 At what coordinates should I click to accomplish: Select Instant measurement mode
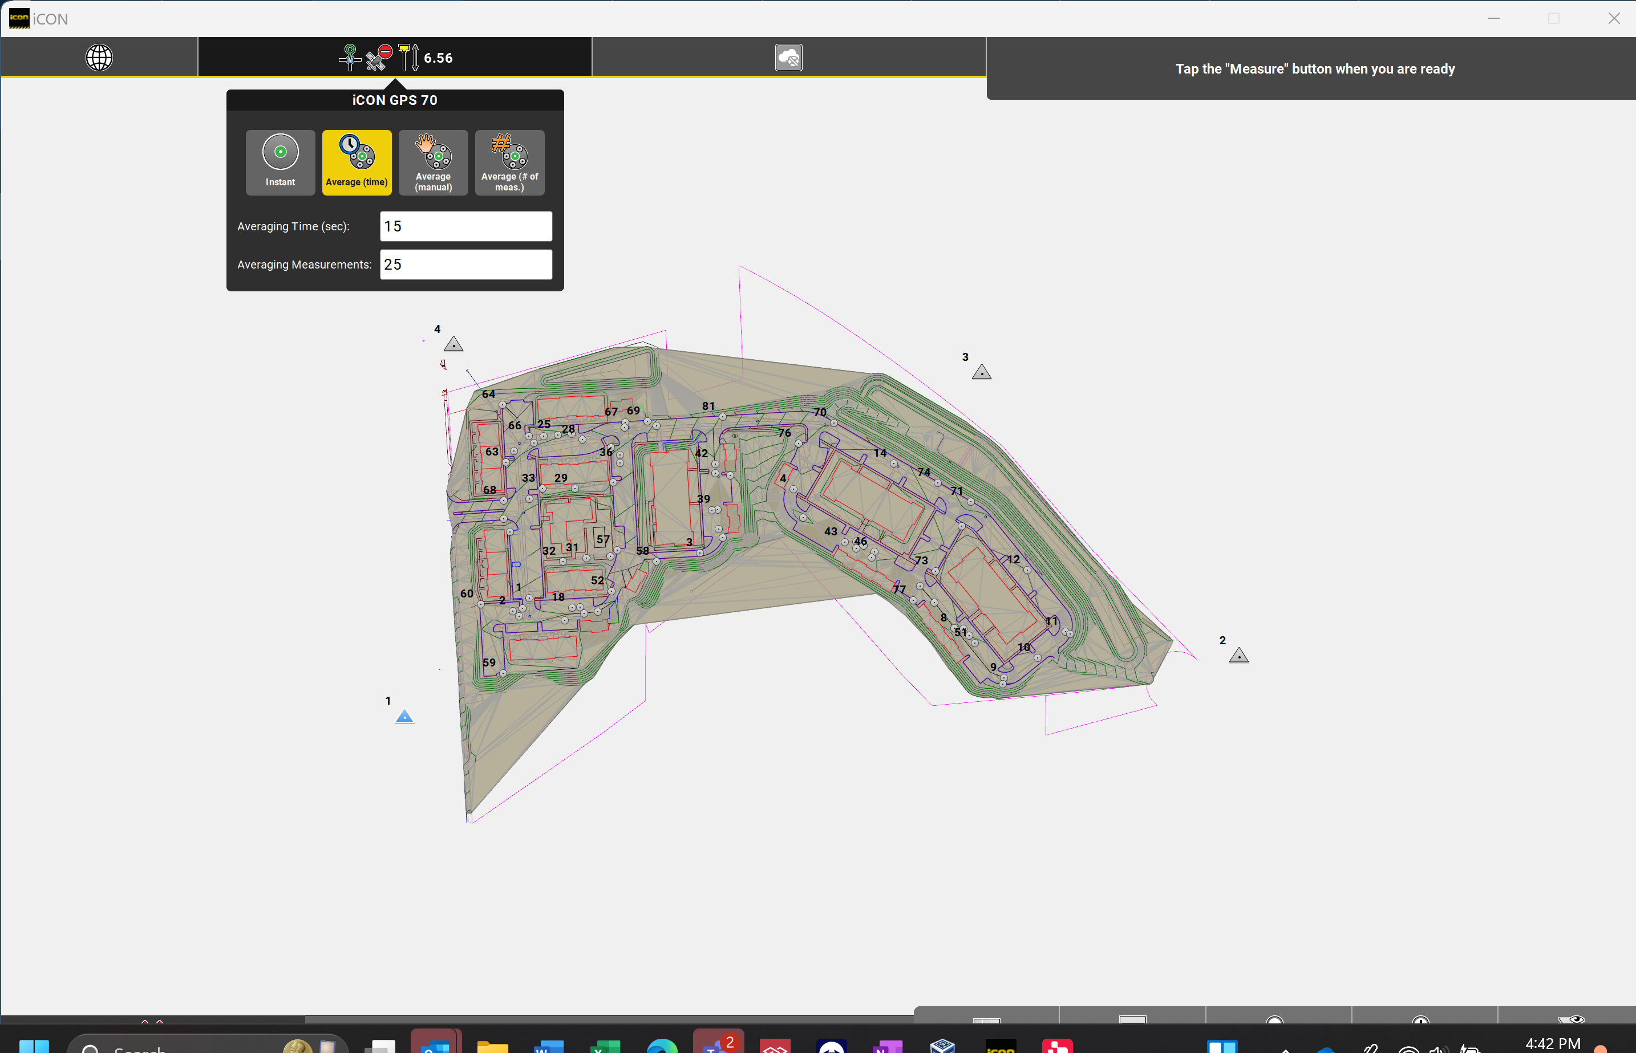point(281,162)
